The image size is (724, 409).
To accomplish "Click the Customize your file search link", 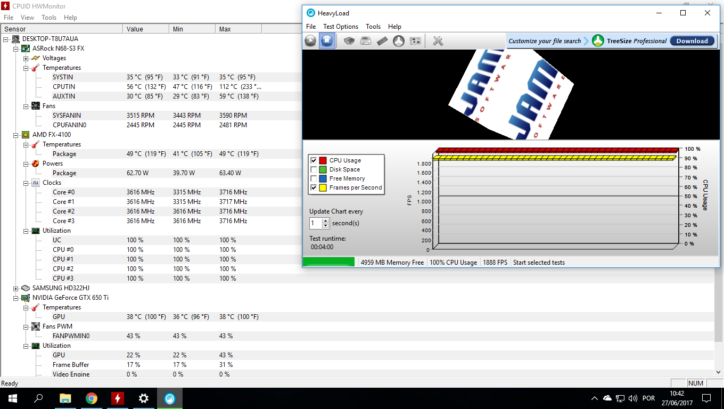I will [x=545, y=41].
